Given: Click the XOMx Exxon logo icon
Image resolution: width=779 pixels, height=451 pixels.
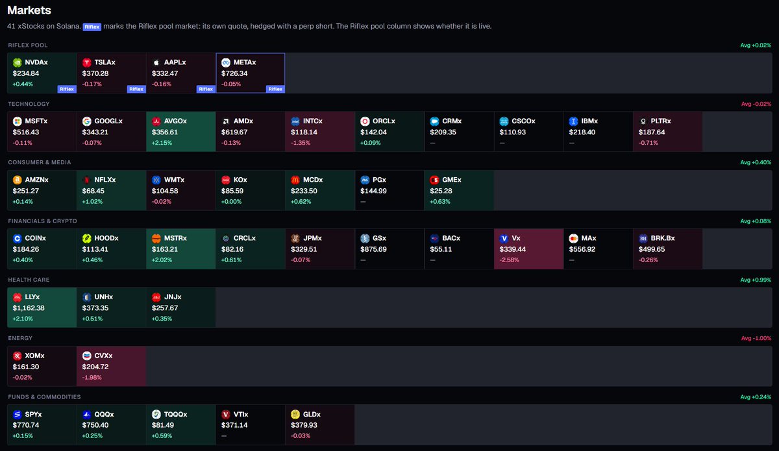Looking at the screenshot, I should pos(17,356).
